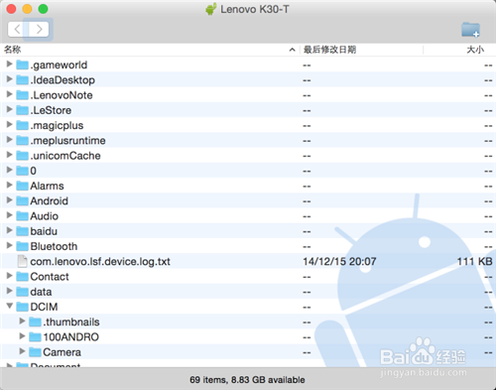Click the Android folder name

[50, 201]
